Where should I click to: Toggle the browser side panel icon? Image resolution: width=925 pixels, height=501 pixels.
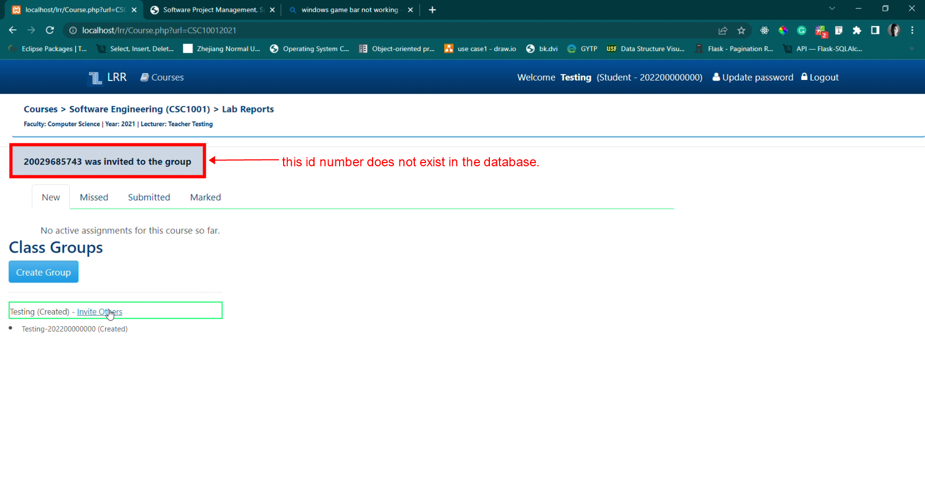coord(875,30)
